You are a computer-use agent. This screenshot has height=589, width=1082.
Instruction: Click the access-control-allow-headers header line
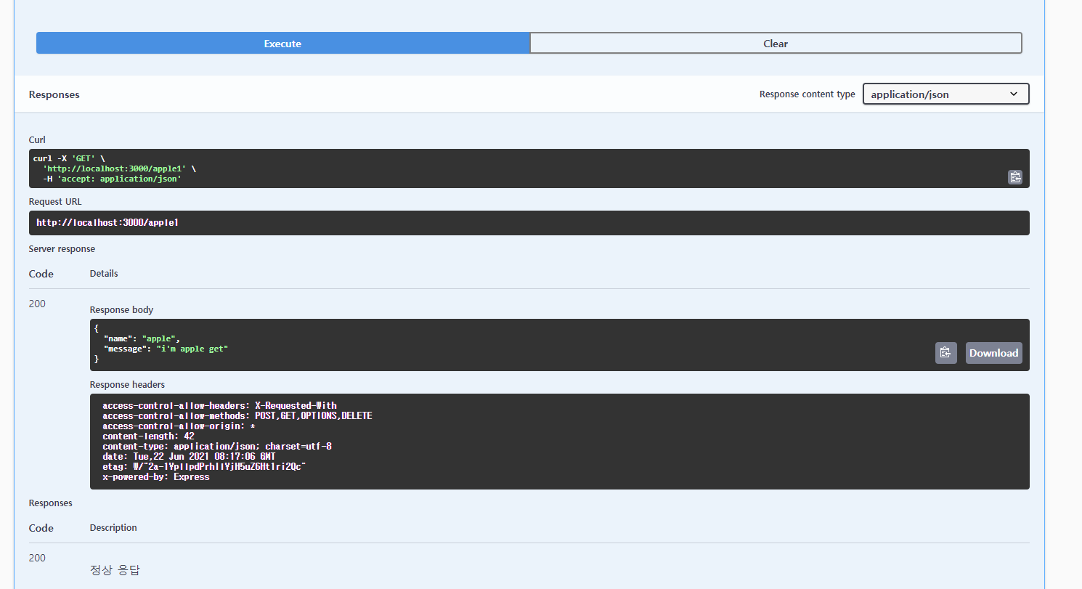click(x=219, y=405)
